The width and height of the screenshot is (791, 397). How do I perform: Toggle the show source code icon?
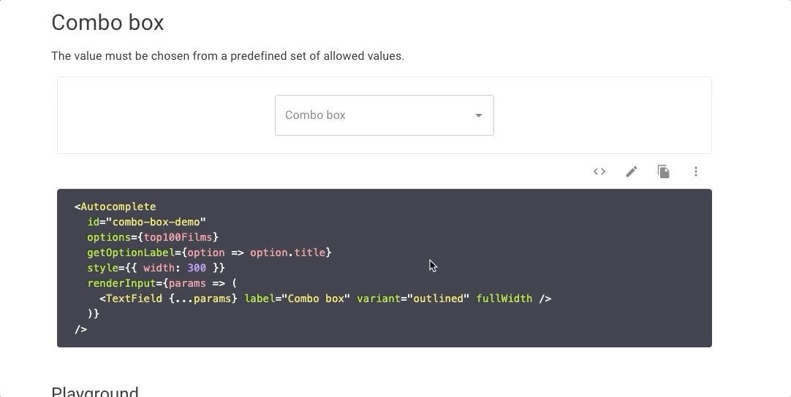point(599,171)
